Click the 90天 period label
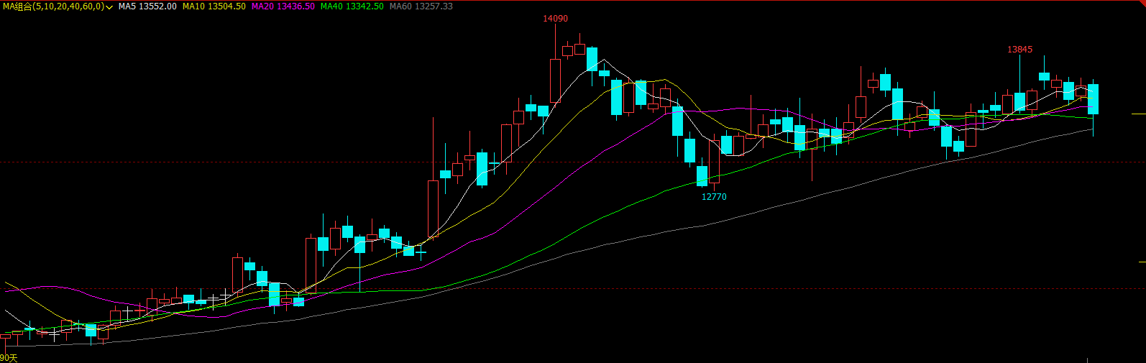The image size is (1146, 363). [9, 358]
